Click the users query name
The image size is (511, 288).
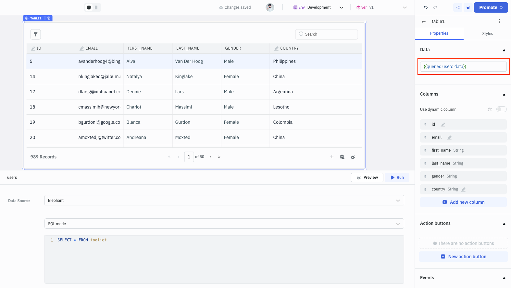pyautogui.click(x=12, y=178)
